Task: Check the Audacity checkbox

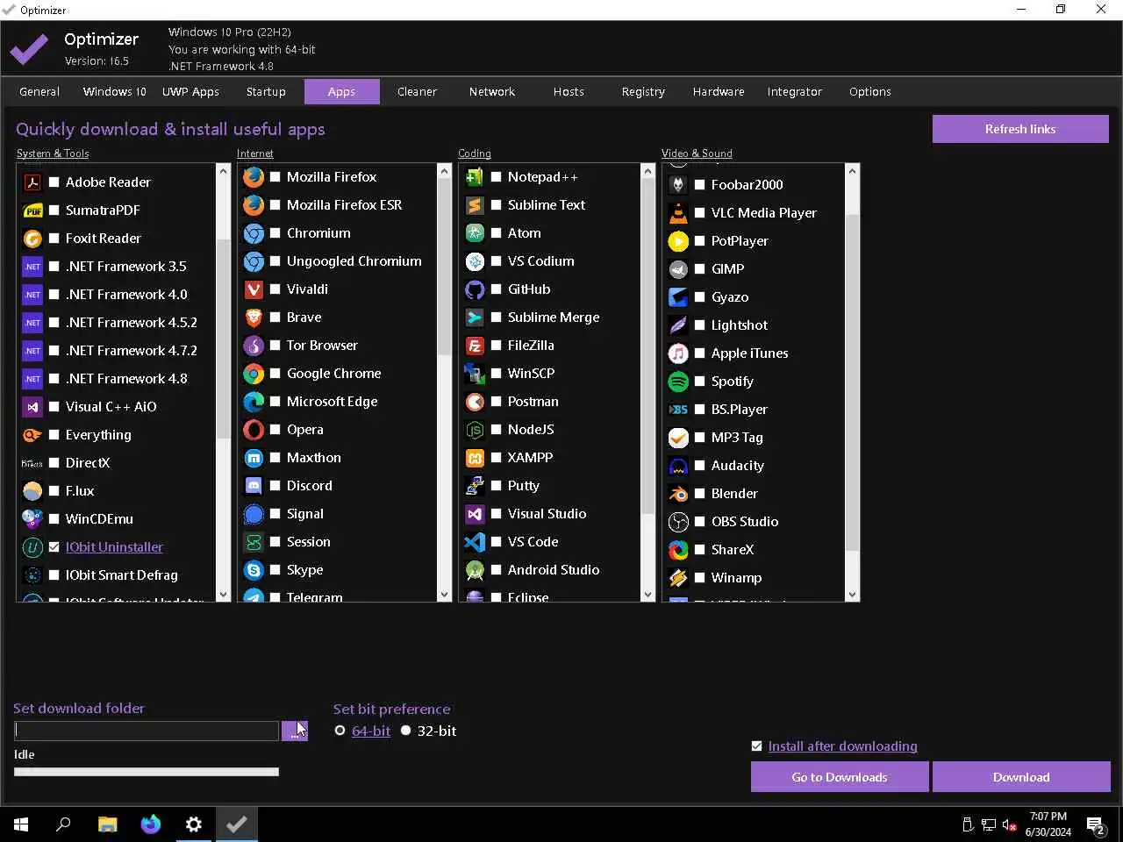Action: pos(700,466)
